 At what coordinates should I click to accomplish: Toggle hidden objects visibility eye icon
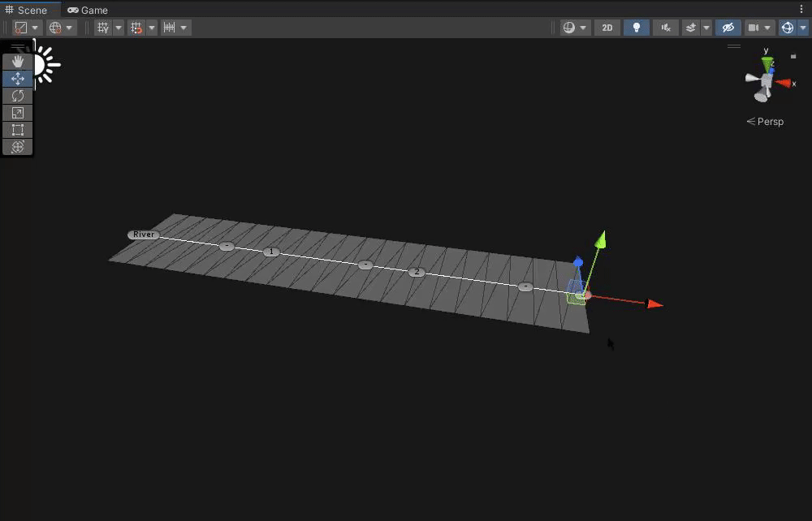pos(728,28)
